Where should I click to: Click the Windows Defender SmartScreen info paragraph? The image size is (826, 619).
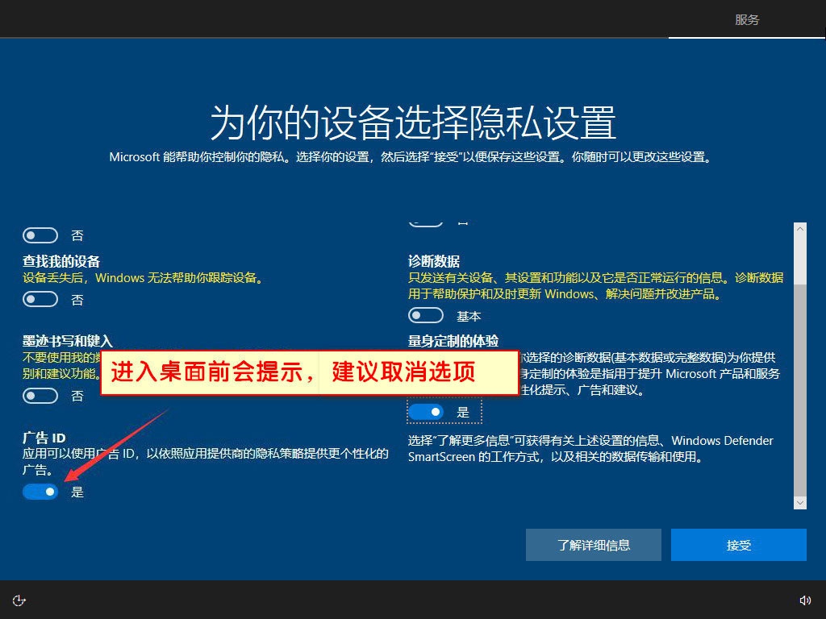tap(590, 448)
